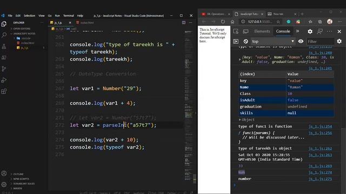Open a new browser tab with plus
This screenshot has height=194, width=346.
[302, 14]
